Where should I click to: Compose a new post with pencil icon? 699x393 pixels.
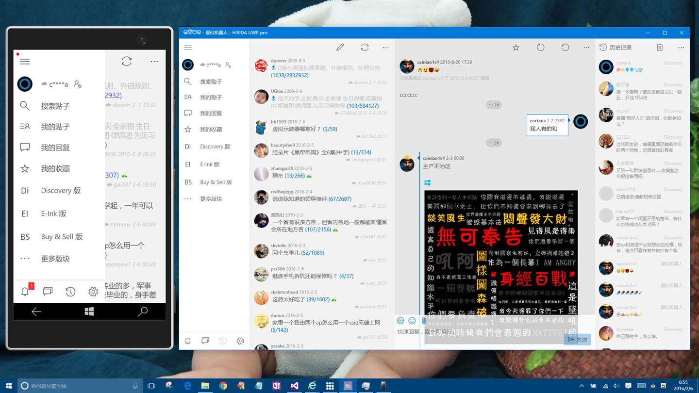[340, 48]
